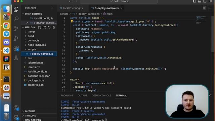Open Figma from the dock
This screenshot has height=121, width=215.
click(6, 59)
